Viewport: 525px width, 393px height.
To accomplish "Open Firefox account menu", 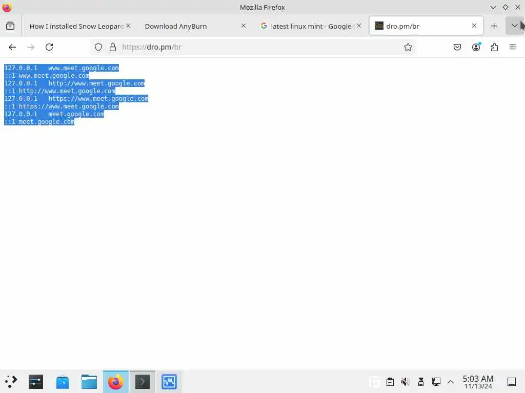I will [x=476, y=47].
